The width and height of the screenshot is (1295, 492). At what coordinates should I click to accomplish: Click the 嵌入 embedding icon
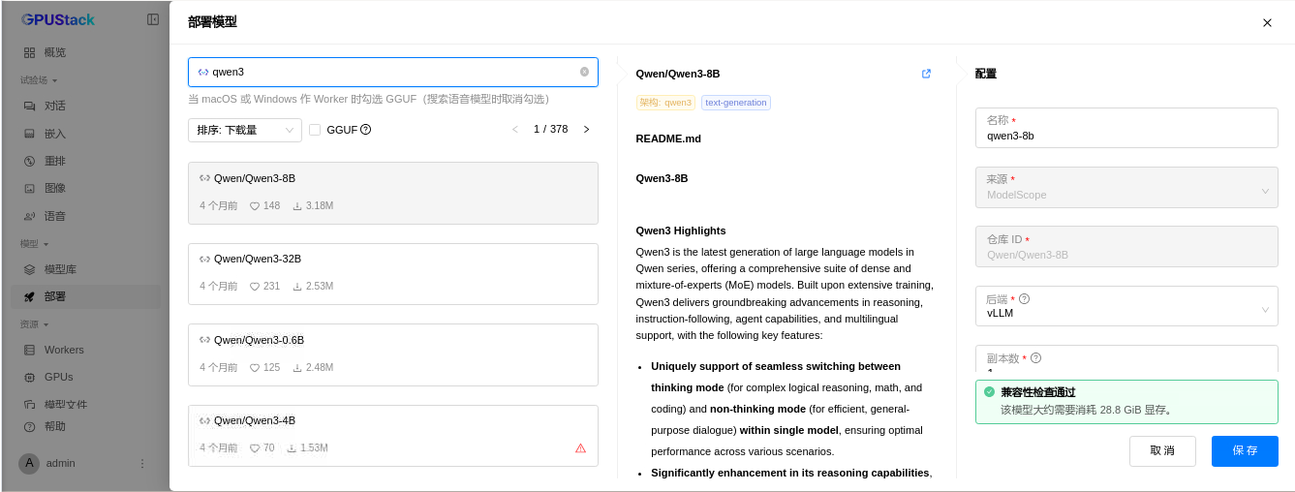[29, 134]
